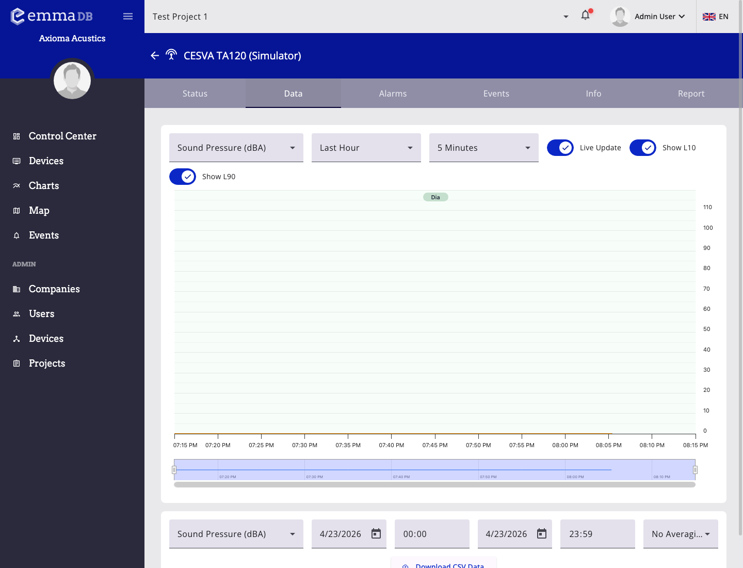Viewport: 743px width, 568px height.
Task: Click the chart range slider left handle
Action: tap(174, 470)
